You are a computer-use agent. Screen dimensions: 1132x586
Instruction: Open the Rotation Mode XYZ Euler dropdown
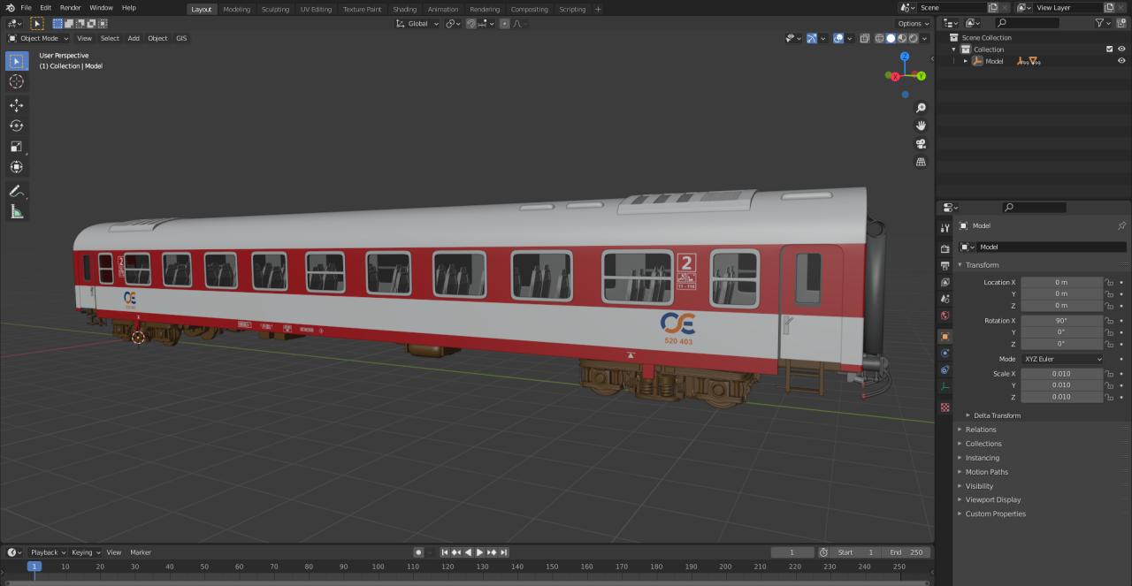coord(1061,359)
